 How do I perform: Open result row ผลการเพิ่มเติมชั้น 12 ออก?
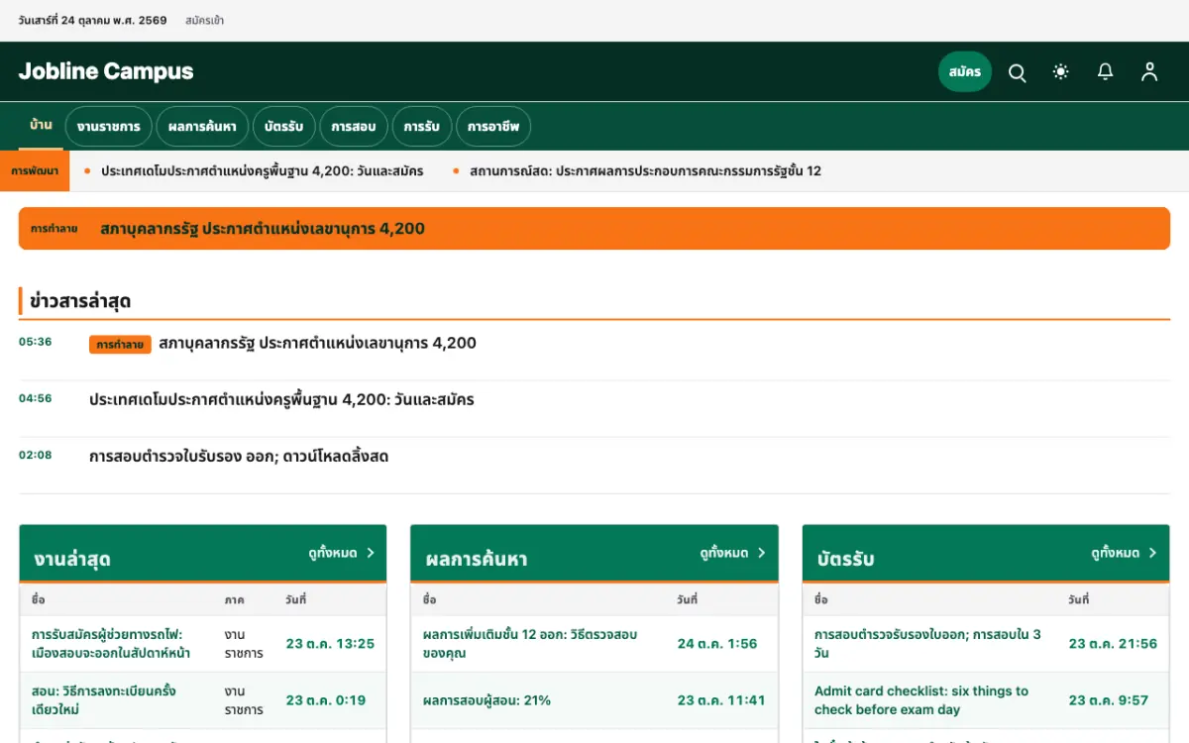[x=530, y=644]
